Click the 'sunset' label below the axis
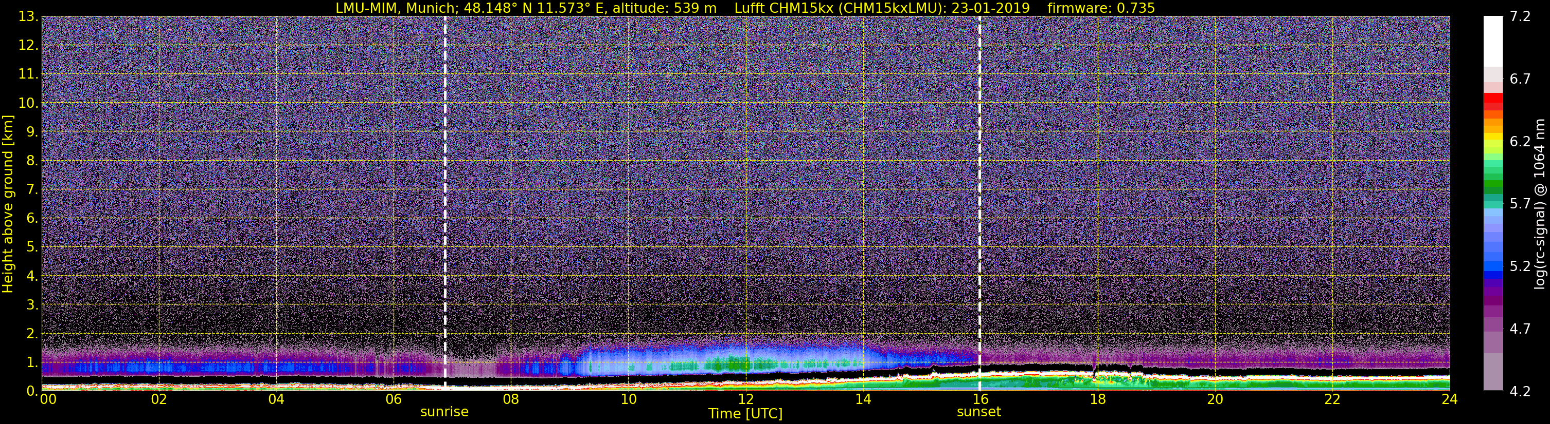Screen dimensions: 1550x424 coord(979,412)
